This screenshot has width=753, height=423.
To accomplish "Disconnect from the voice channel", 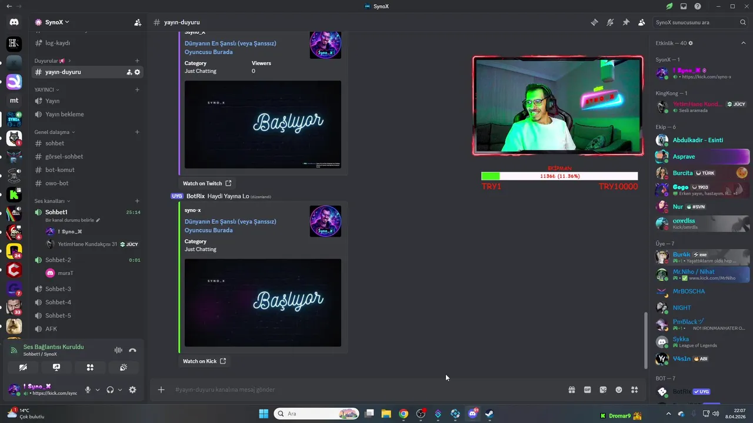I will coord(132,350).
